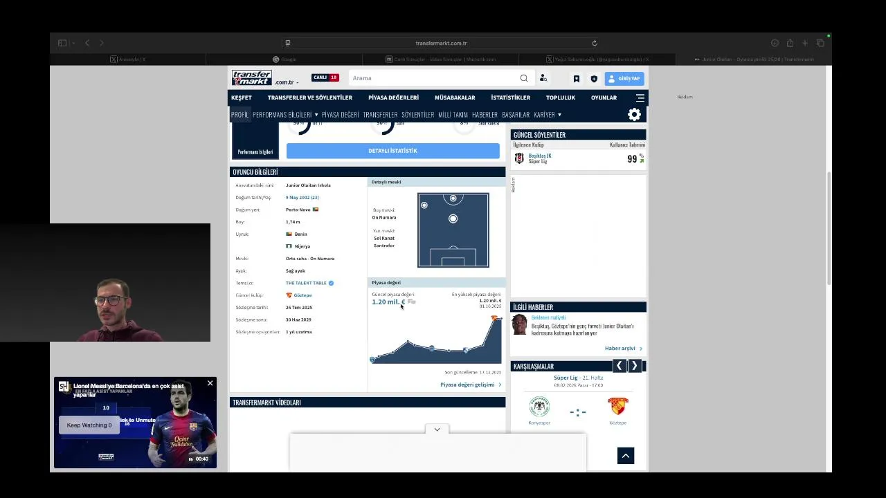Viewport: 886px width, 498px height.
Task: Show next fixture with right arrow
Action: coord(634,366)
